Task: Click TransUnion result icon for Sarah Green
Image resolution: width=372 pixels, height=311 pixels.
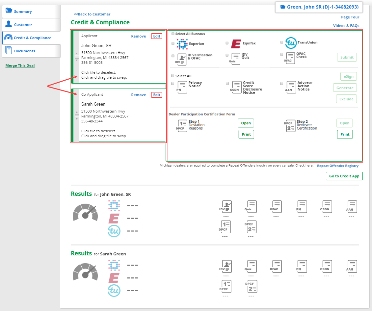Action: (x=114, y=290)
